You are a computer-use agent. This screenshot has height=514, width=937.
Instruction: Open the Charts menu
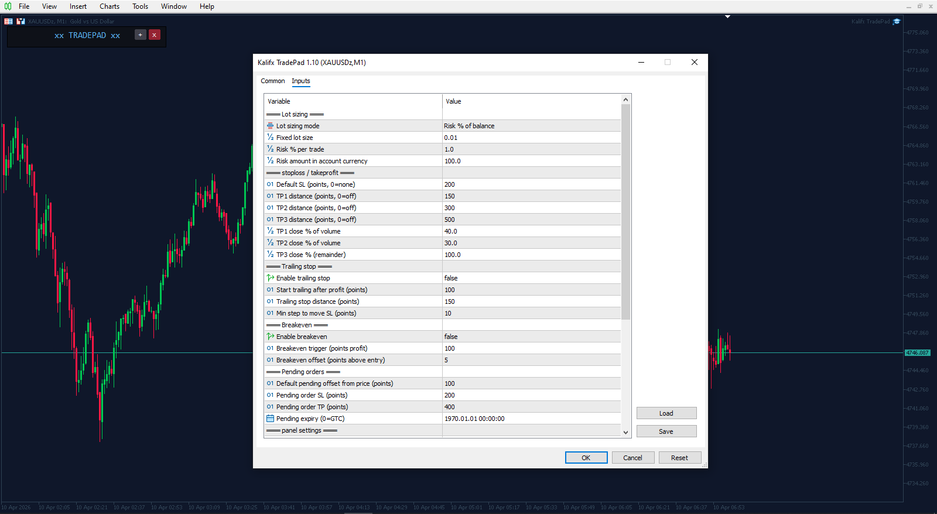(x=110, y=6)
